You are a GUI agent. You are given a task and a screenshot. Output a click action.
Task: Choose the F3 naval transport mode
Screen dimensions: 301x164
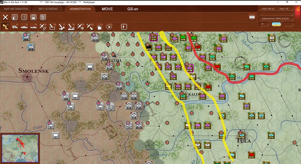click(x=24, y=27)
